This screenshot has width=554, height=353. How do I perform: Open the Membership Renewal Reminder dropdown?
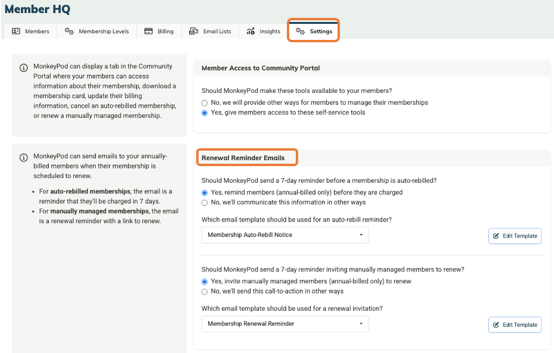coord(285,324)
